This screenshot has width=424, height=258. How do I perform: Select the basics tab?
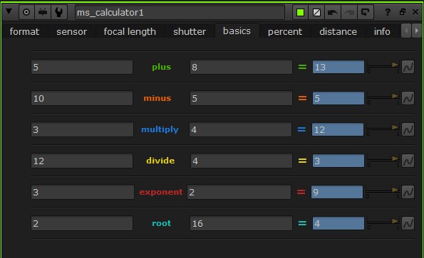coord(237,31)
